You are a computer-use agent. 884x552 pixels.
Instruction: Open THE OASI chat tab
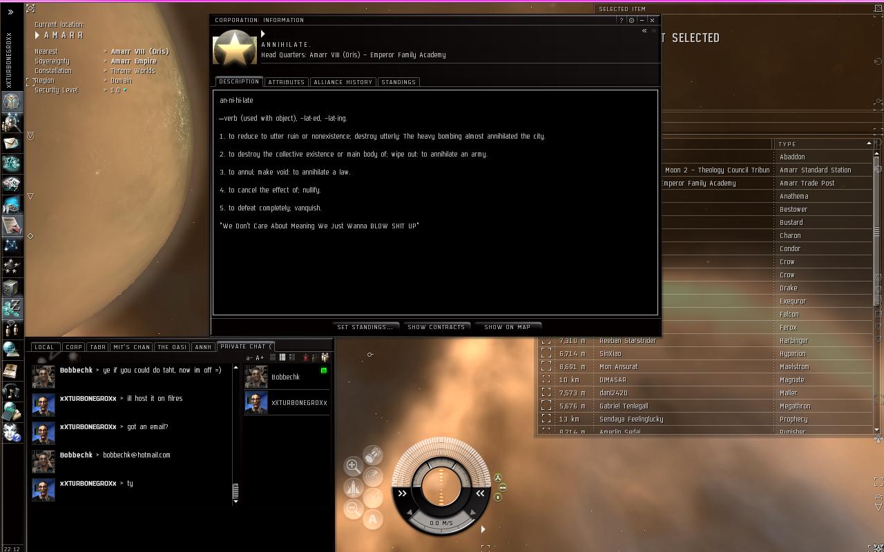click(x=172, y=347)
